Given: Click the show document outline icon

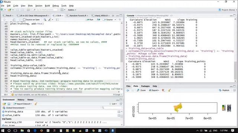Looking at the screenshot, I should pyautogui.click(x=120, y=20).
